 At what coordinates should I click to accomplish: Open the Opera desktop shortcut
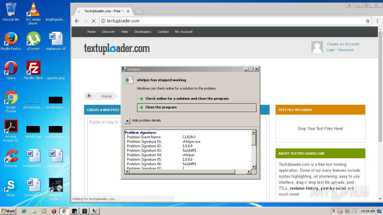coord(11,70)
